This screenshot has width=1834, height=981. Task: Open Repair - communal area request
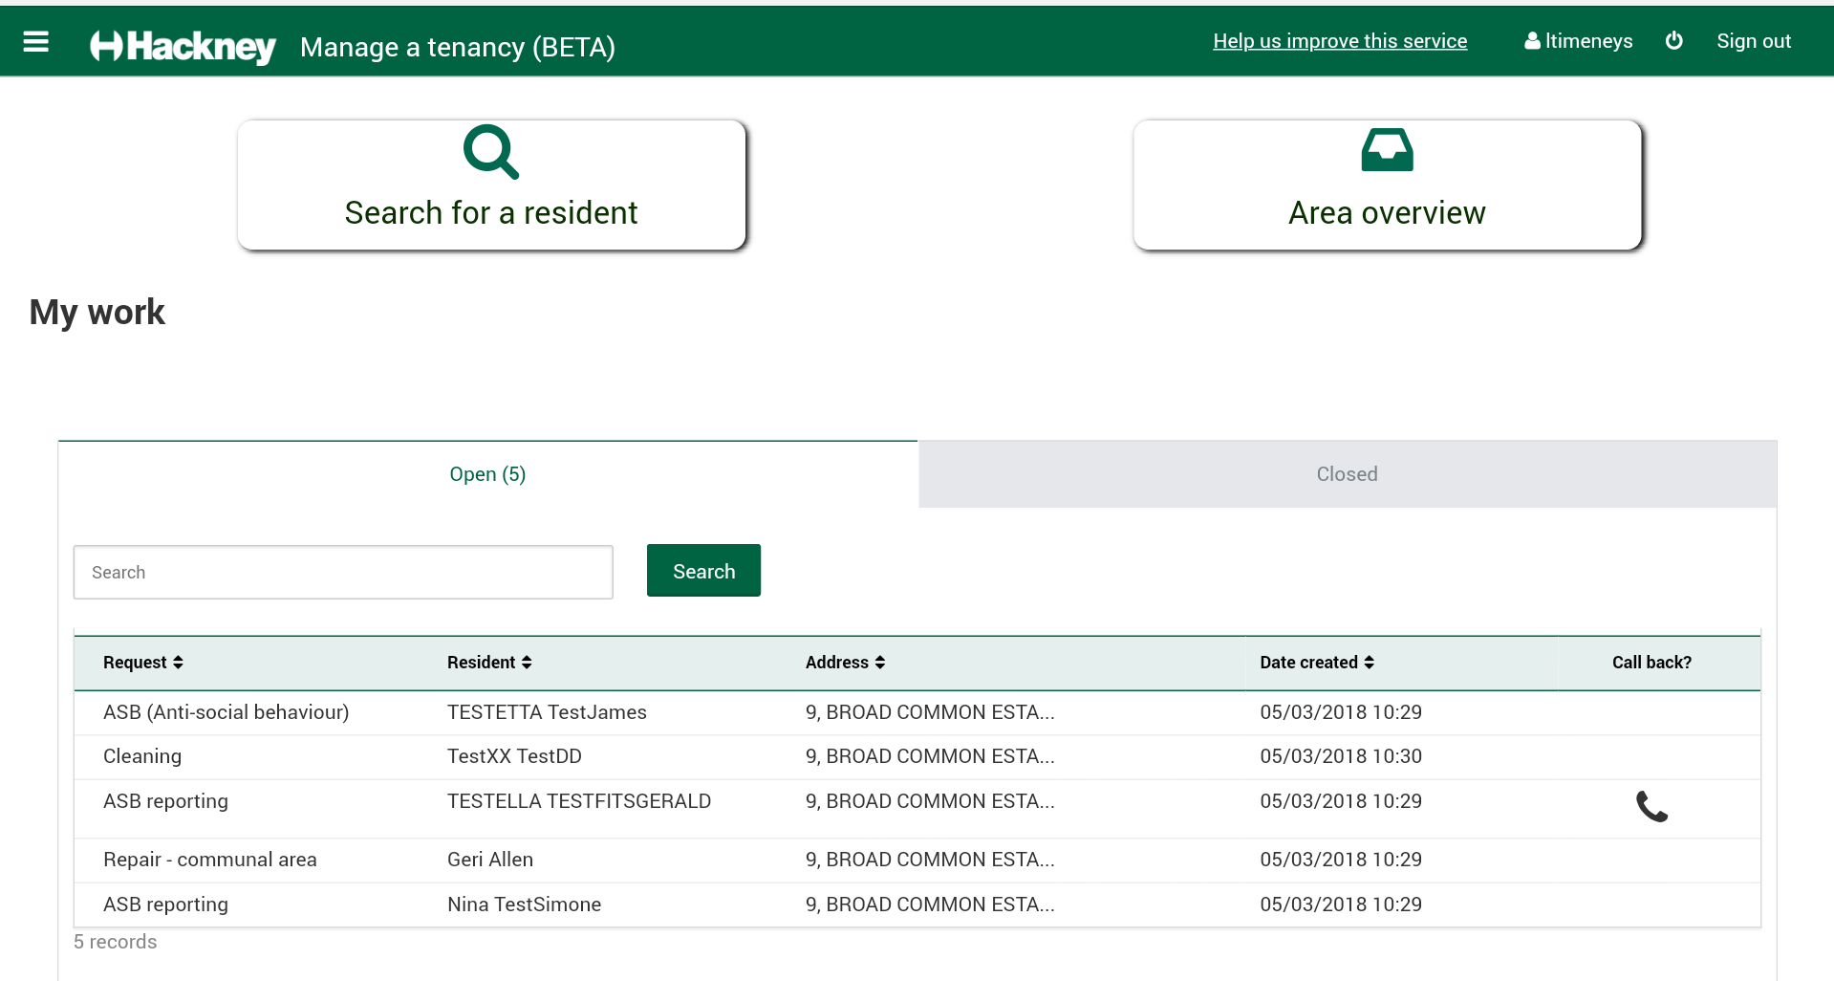(x=210, y=860)
